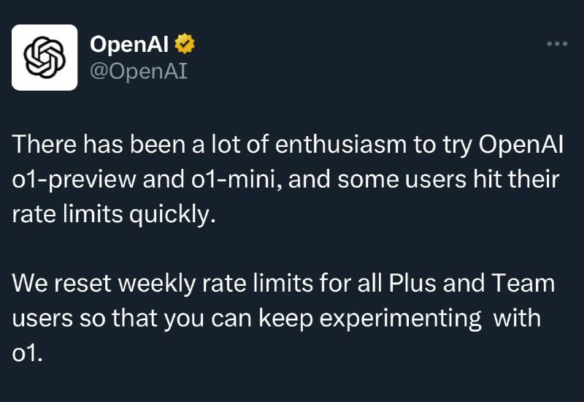Click the phrase "users so that you"
This screenshot has width=584, height=402.
[108, 318]
